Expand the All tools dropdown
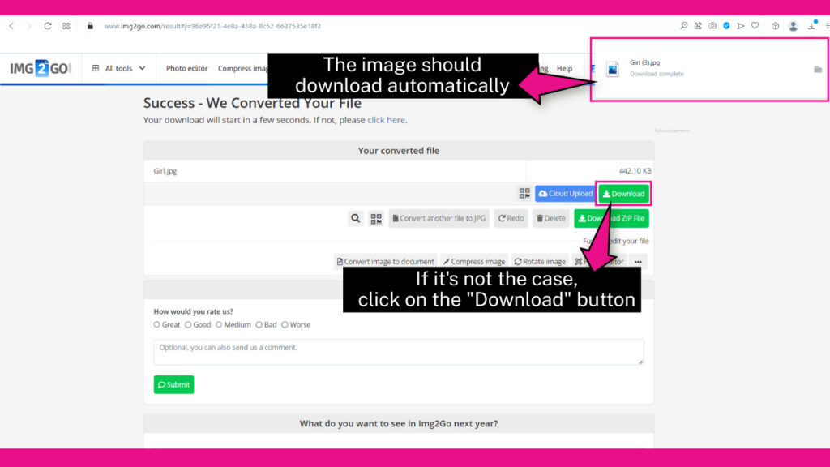This screenshot has width=830, height=467. [x=119, y=69]
